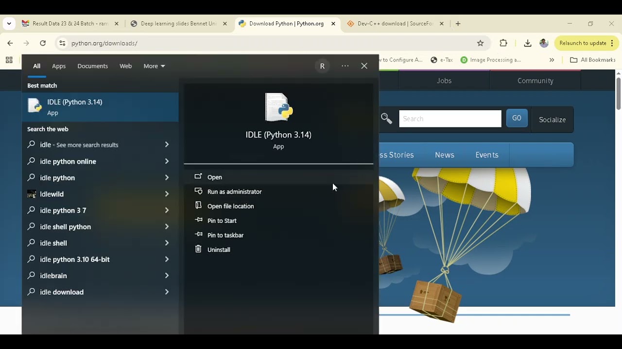Switch to the Dev-C++ download SourceForge tab
The width and height of the screenshot is (622, 349).
pos(395,24)
